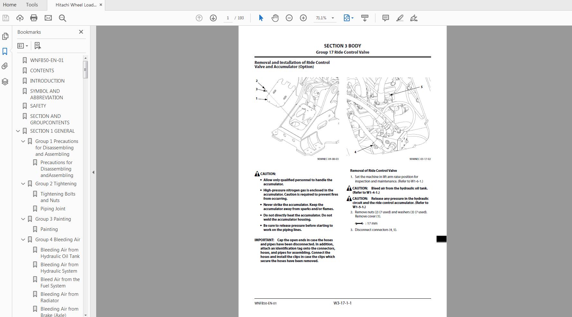Viewport: 572px width, 317px height.
Task: Jump to the SAFETY bookmark
Action: (x=38, y=106)
